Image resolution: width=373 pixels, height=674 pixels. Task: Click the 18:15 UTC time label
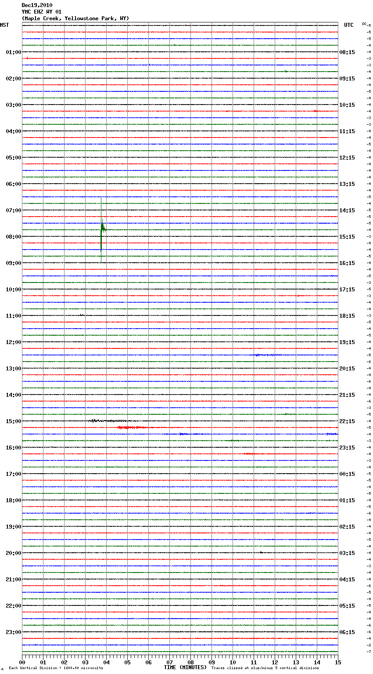[x=347, y=316]
